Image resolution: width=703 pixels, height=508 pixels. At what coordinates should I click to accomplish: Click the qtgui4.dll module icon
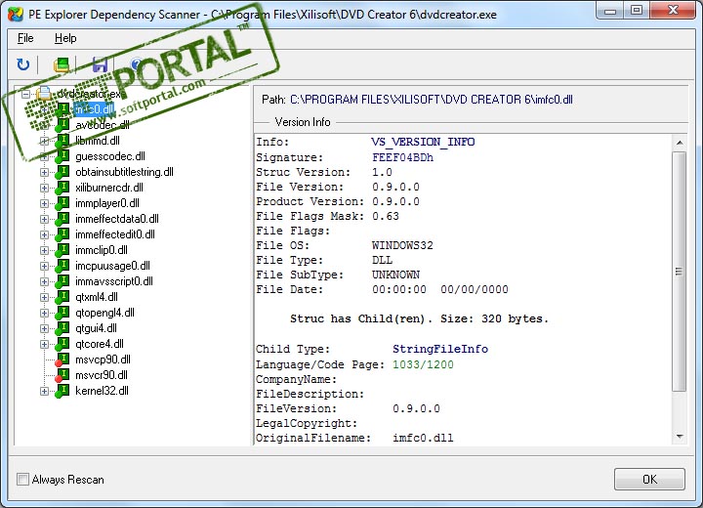click(62, 328)
